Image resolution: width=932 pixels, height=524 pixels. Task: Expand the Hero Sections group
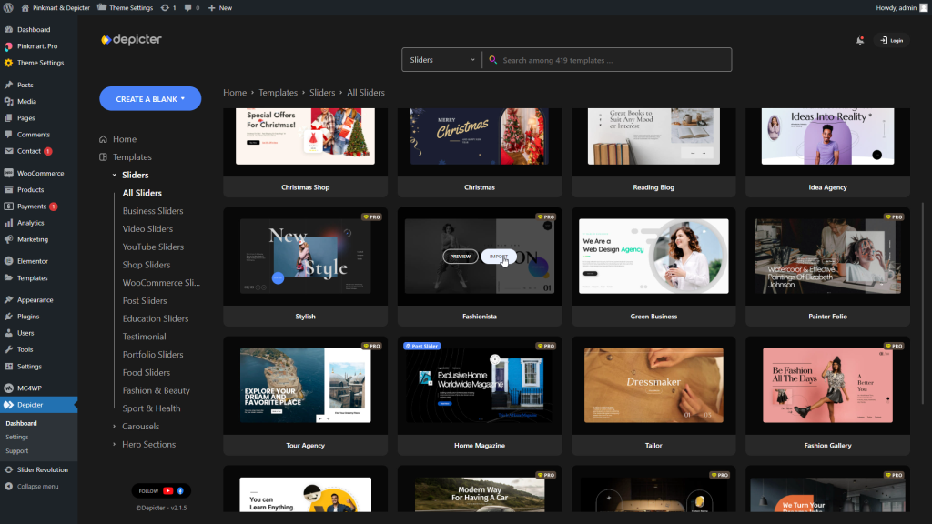coord(115,444)
